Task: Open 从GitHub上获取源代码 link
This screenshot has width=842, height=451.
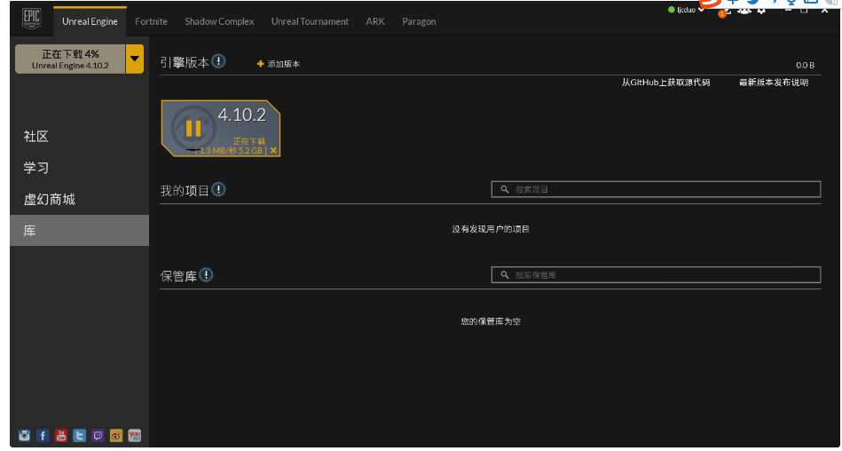Action: pyautogui.click(x=665, y=83)
